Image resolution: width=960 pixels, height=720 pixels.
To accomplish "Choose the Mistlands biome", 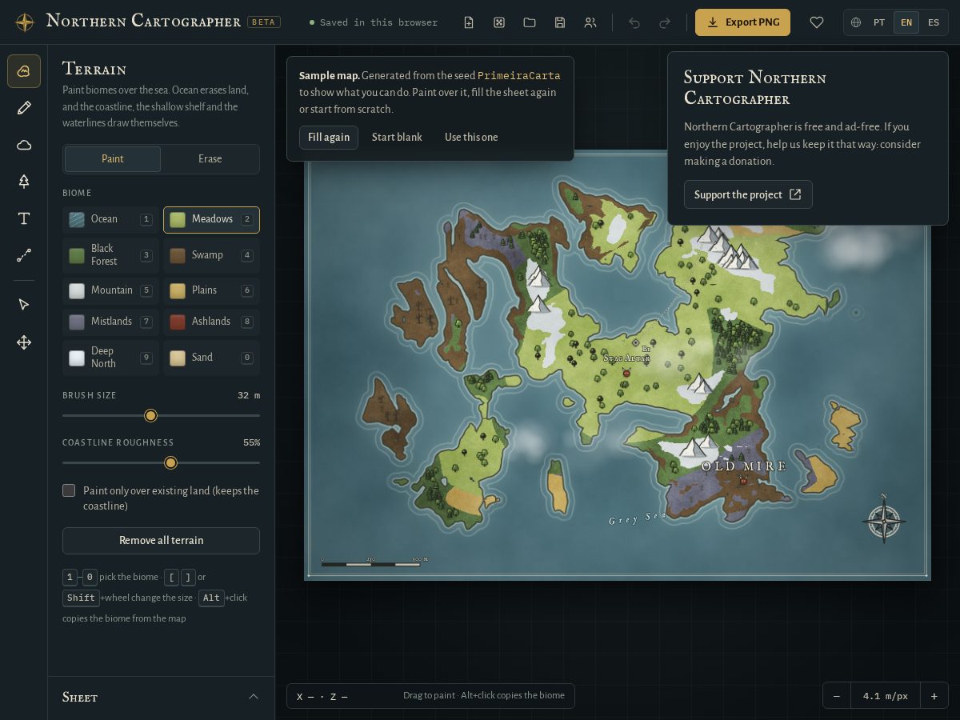I will coord(110,322).
